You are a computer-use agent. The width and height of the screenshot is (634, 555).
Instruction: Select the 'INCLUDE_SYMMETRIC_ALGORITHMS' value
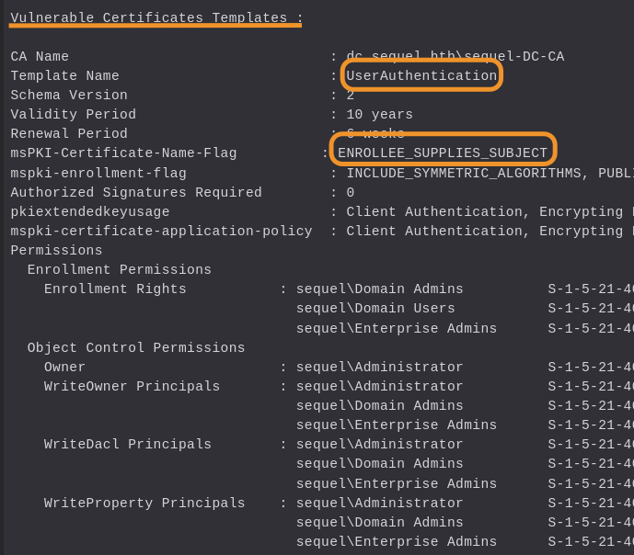coord(464,173)
